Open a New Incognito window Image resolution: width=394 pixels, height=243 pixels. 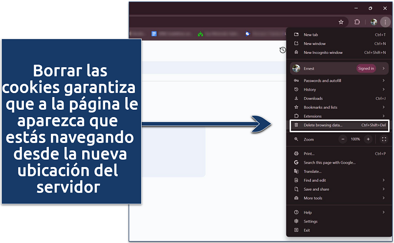(x=323, y=52)
